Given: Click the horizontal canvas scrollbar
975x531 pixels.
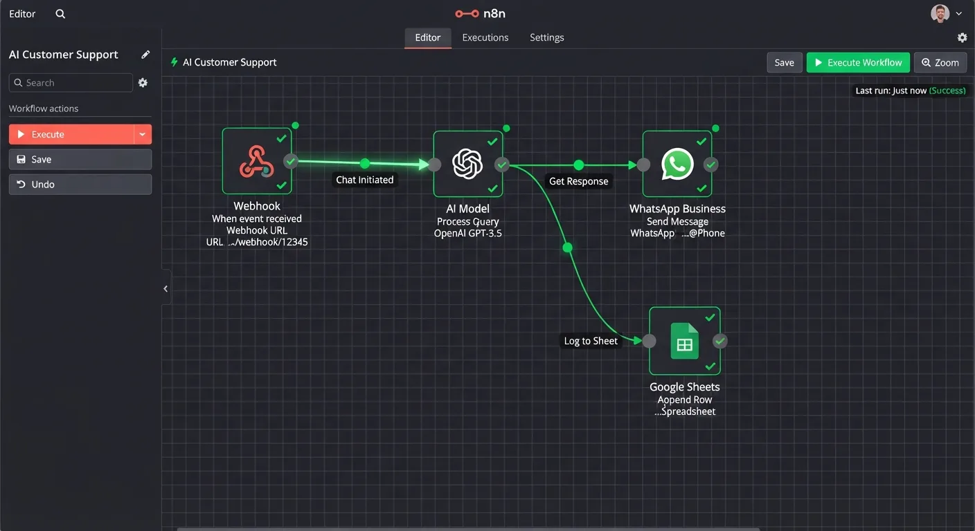Looking at the screenshot, I should 468,529.
